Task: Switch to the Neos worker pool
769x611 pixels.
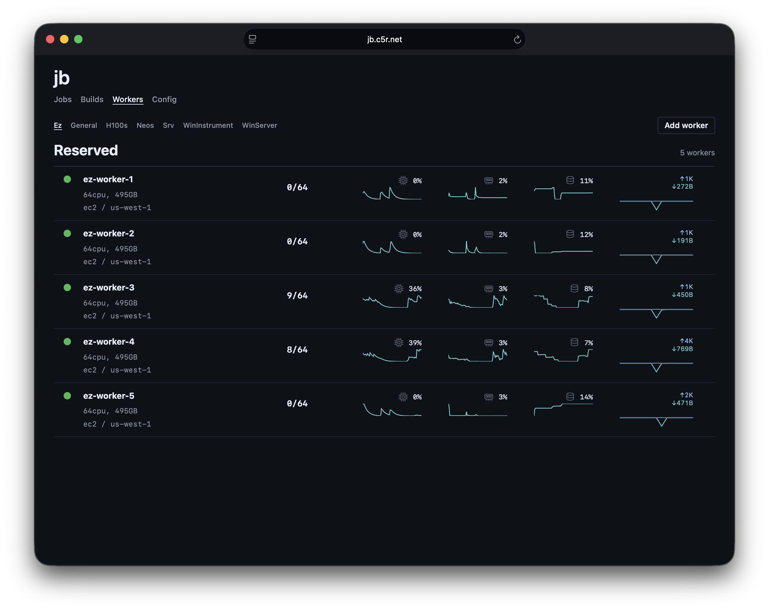Action: pyautogui.click(x=145, y=126)
